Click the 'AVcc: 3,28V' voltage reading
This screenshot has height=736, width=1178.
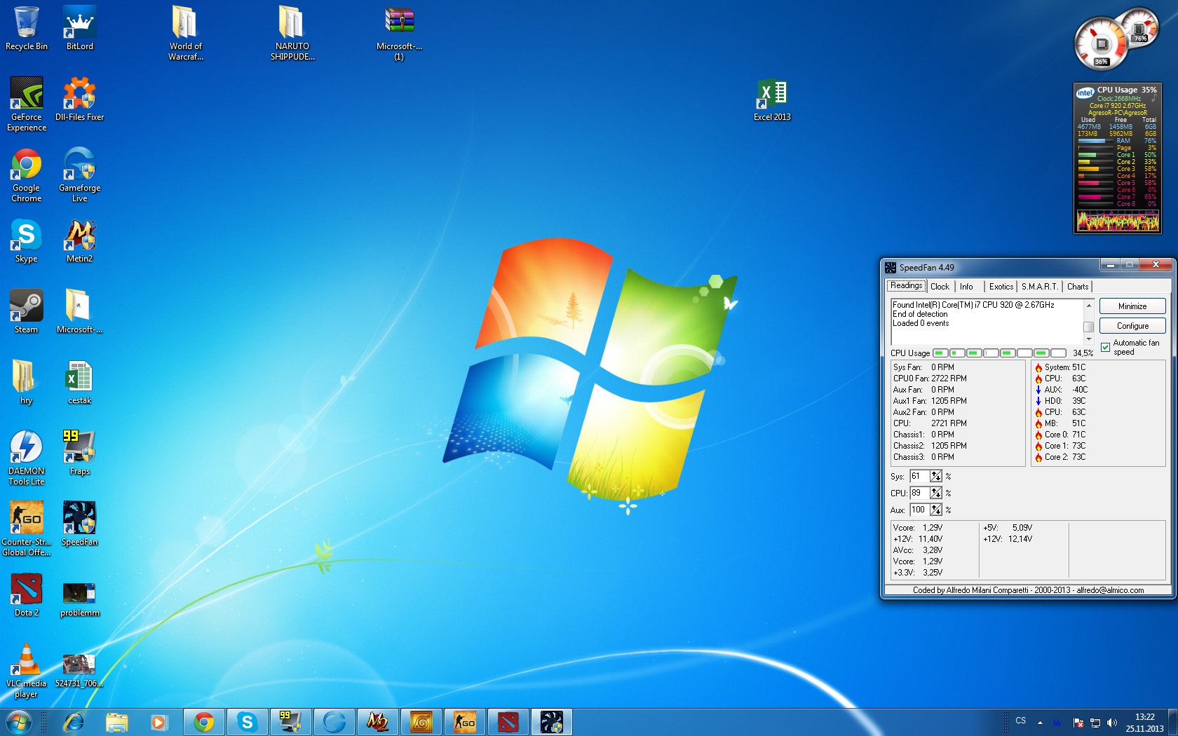918,550
